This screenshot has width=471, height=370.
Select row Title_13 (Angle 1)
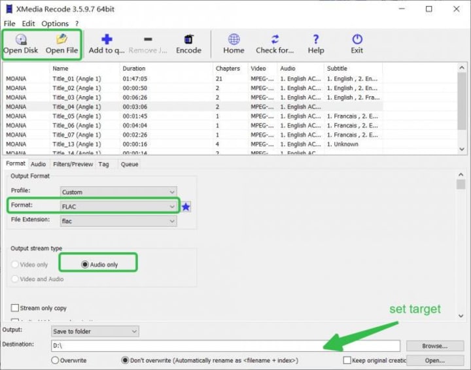(193, 144)
